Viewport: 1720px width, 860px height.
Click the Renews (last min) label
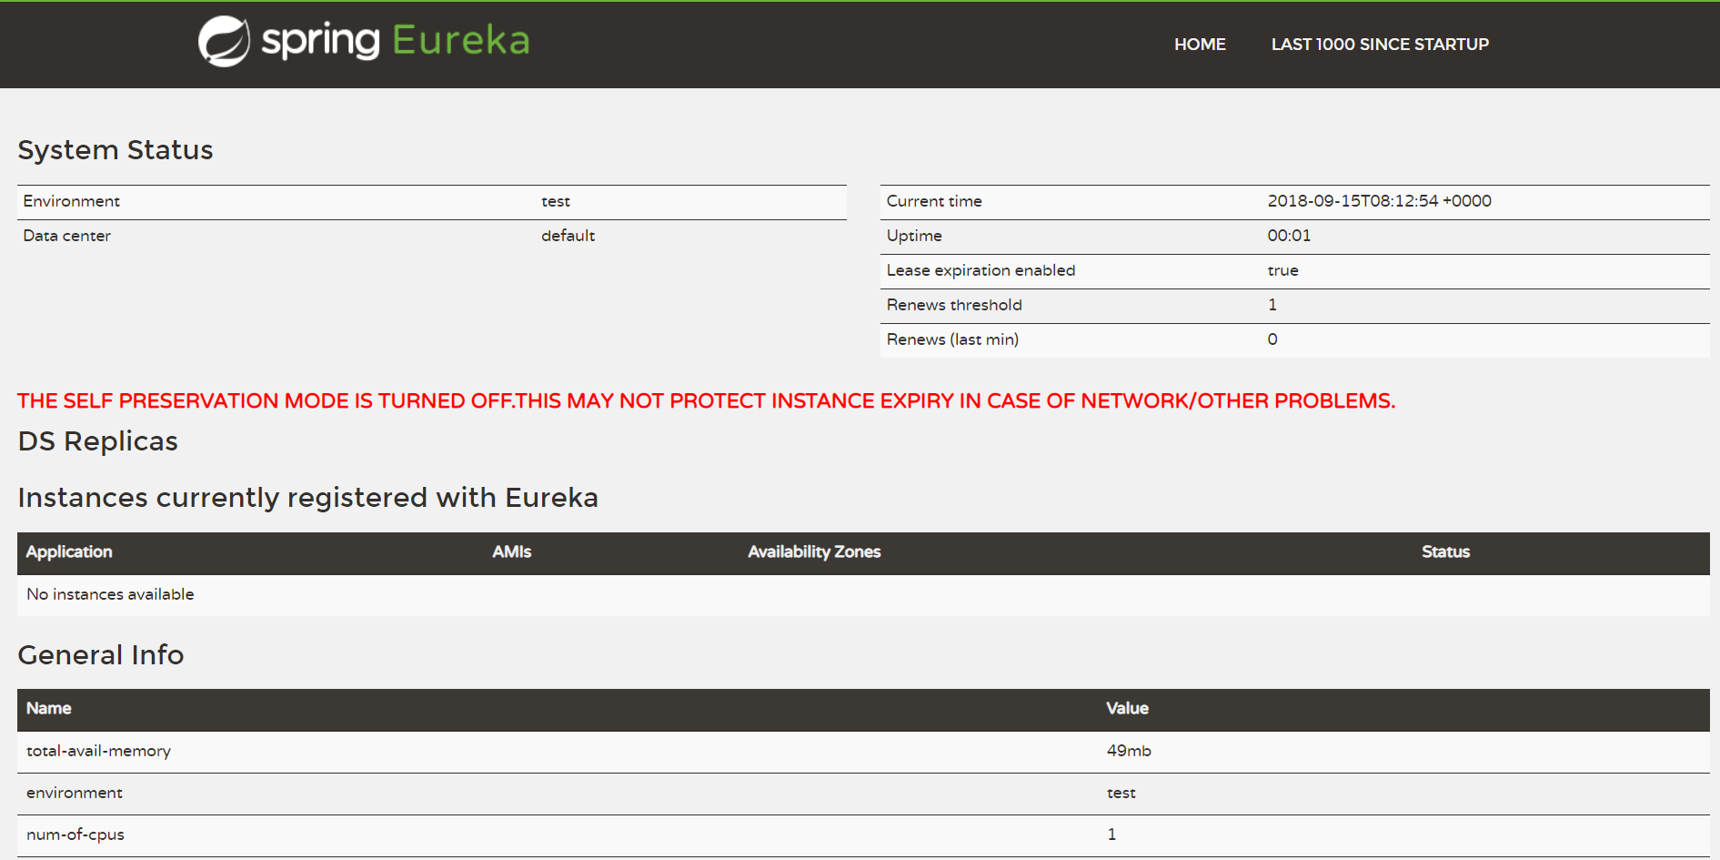(952, 339)
